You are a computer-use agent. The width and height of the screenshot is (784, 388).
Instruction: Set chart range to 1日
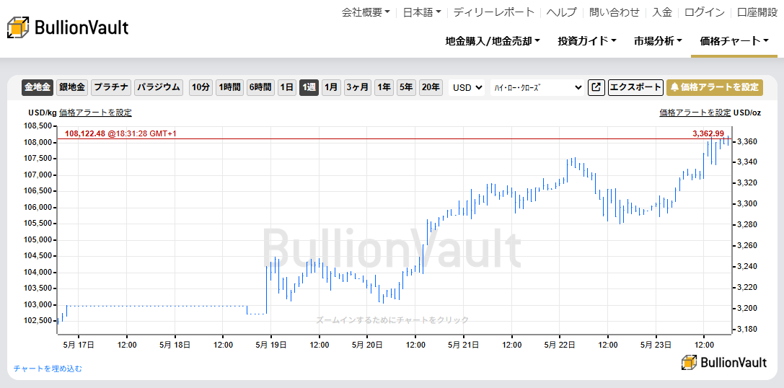[x=287, y=87]
